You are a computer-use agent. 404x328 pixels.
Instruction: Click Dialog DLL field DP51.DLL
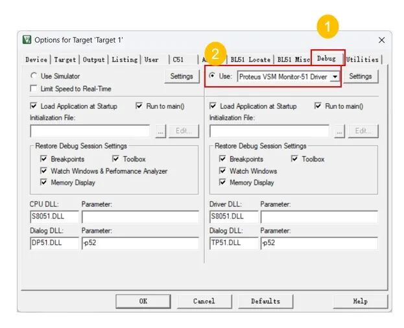pos(54,243)
